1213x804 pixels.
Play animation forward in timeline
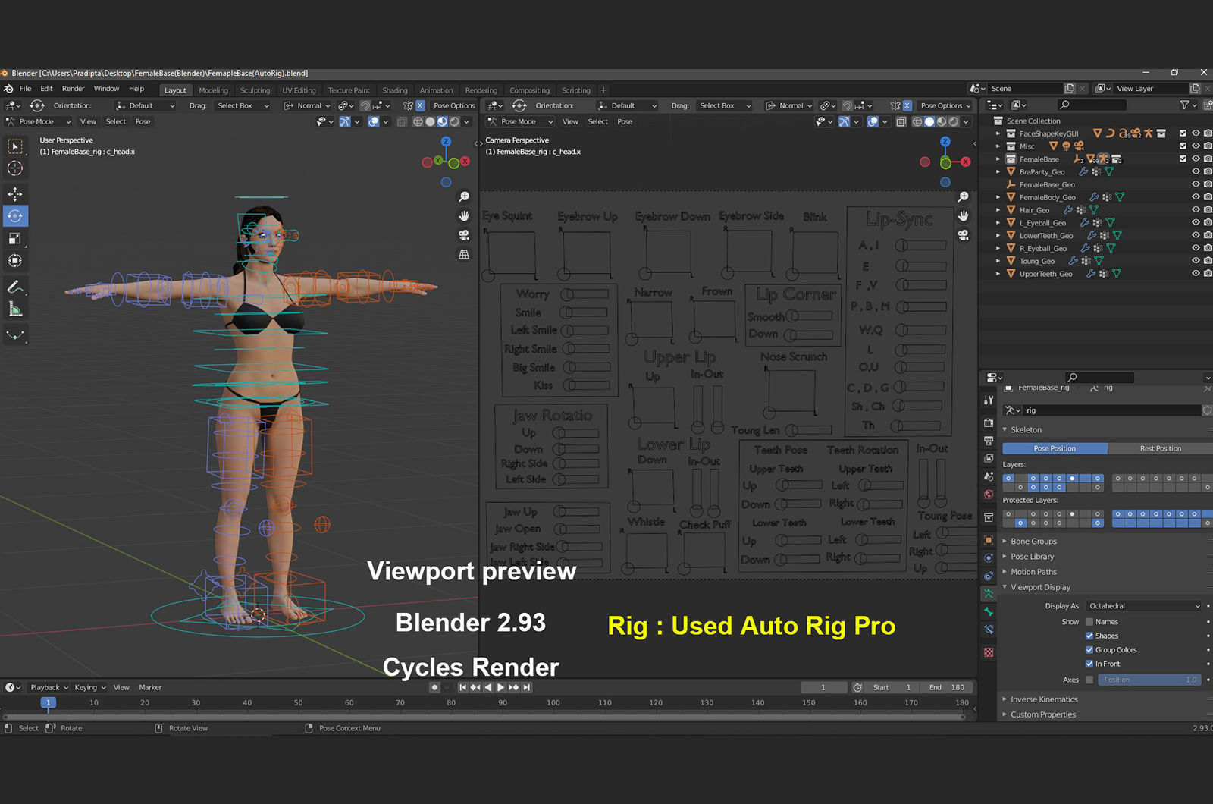(500, 688)
